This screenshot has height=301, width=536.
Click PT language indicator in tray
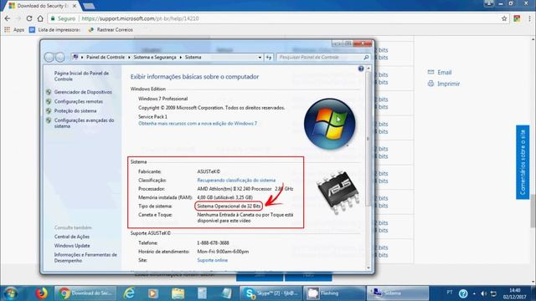coord(450,293)
